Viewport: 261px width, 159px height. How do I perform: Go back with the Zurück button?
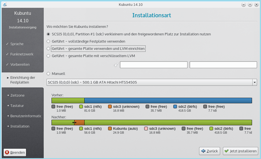coord(210,151)
